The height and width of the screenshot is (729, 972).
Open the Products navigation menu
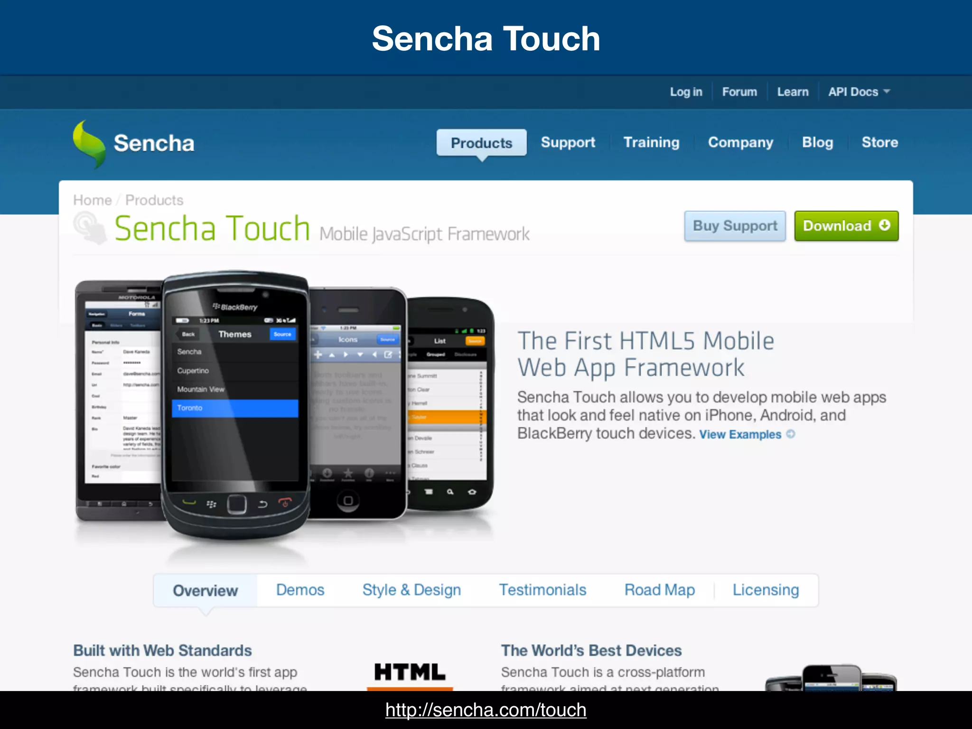pos(481,143)
